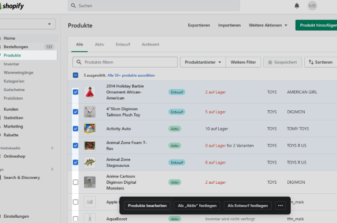Click the magnifier in Produkte filtern
337x223 pixels.
pyautogui.click(x=79, y=62)
